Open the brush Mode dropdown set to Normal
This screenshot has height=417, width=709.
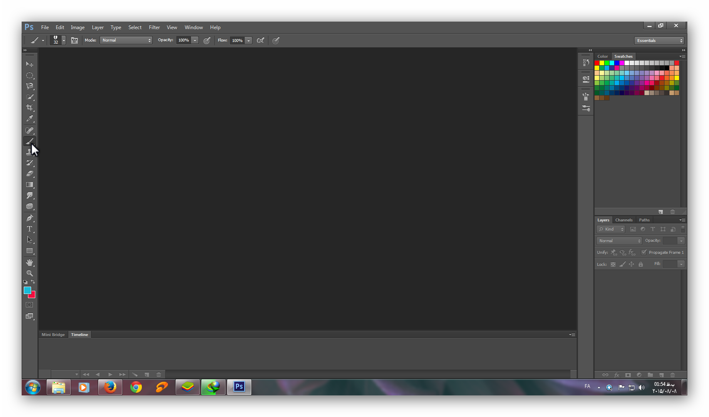[126, 40]
